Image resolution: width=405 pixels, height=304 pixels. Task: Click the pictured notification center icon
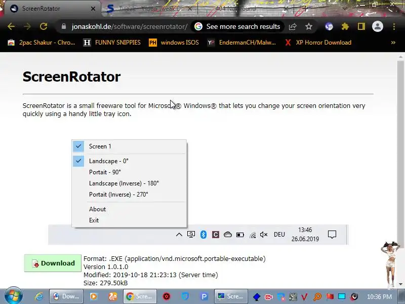tap(332, 235)
